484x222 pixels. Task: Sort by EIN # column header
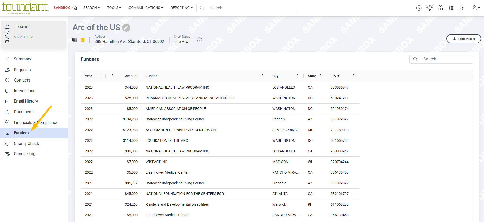335,76
